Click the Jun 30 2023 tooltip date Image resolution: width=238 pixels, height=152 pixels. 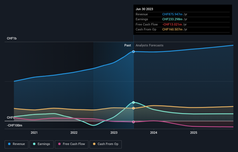(144, 9)
